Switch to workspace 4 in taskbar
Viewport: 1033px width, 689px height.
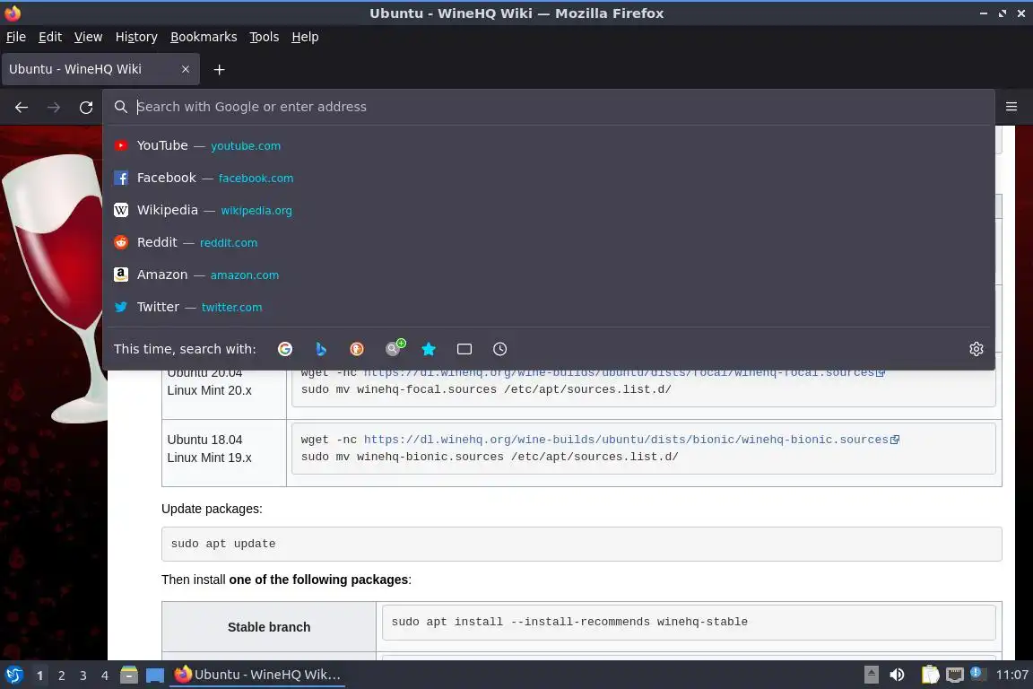point(105,676)
